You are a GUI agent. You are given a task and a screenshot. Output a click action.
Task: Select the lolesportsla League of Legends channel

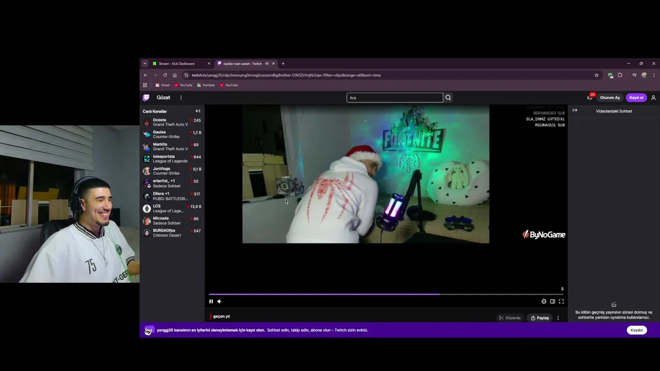coord(172,159)
